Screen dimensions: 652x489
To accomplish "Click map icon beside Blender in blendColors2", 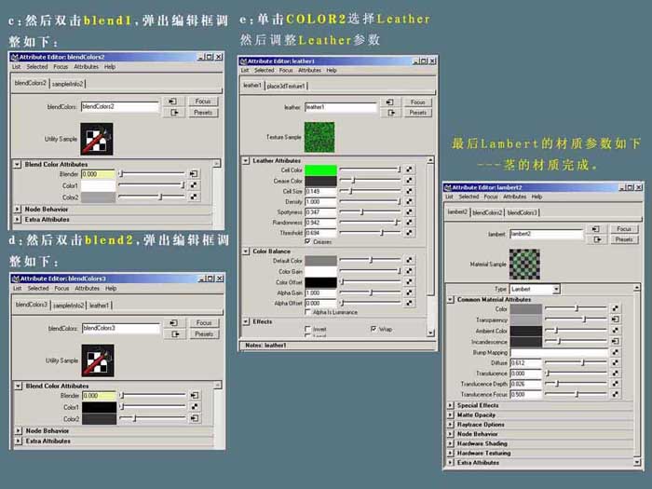I will (x=194, y=174).
